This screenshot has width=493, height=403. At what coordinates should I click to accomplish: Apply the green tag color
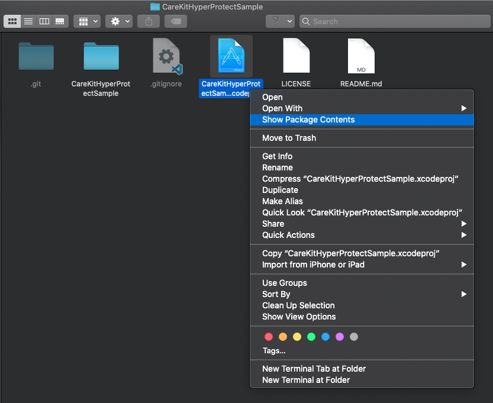[311, 337]
